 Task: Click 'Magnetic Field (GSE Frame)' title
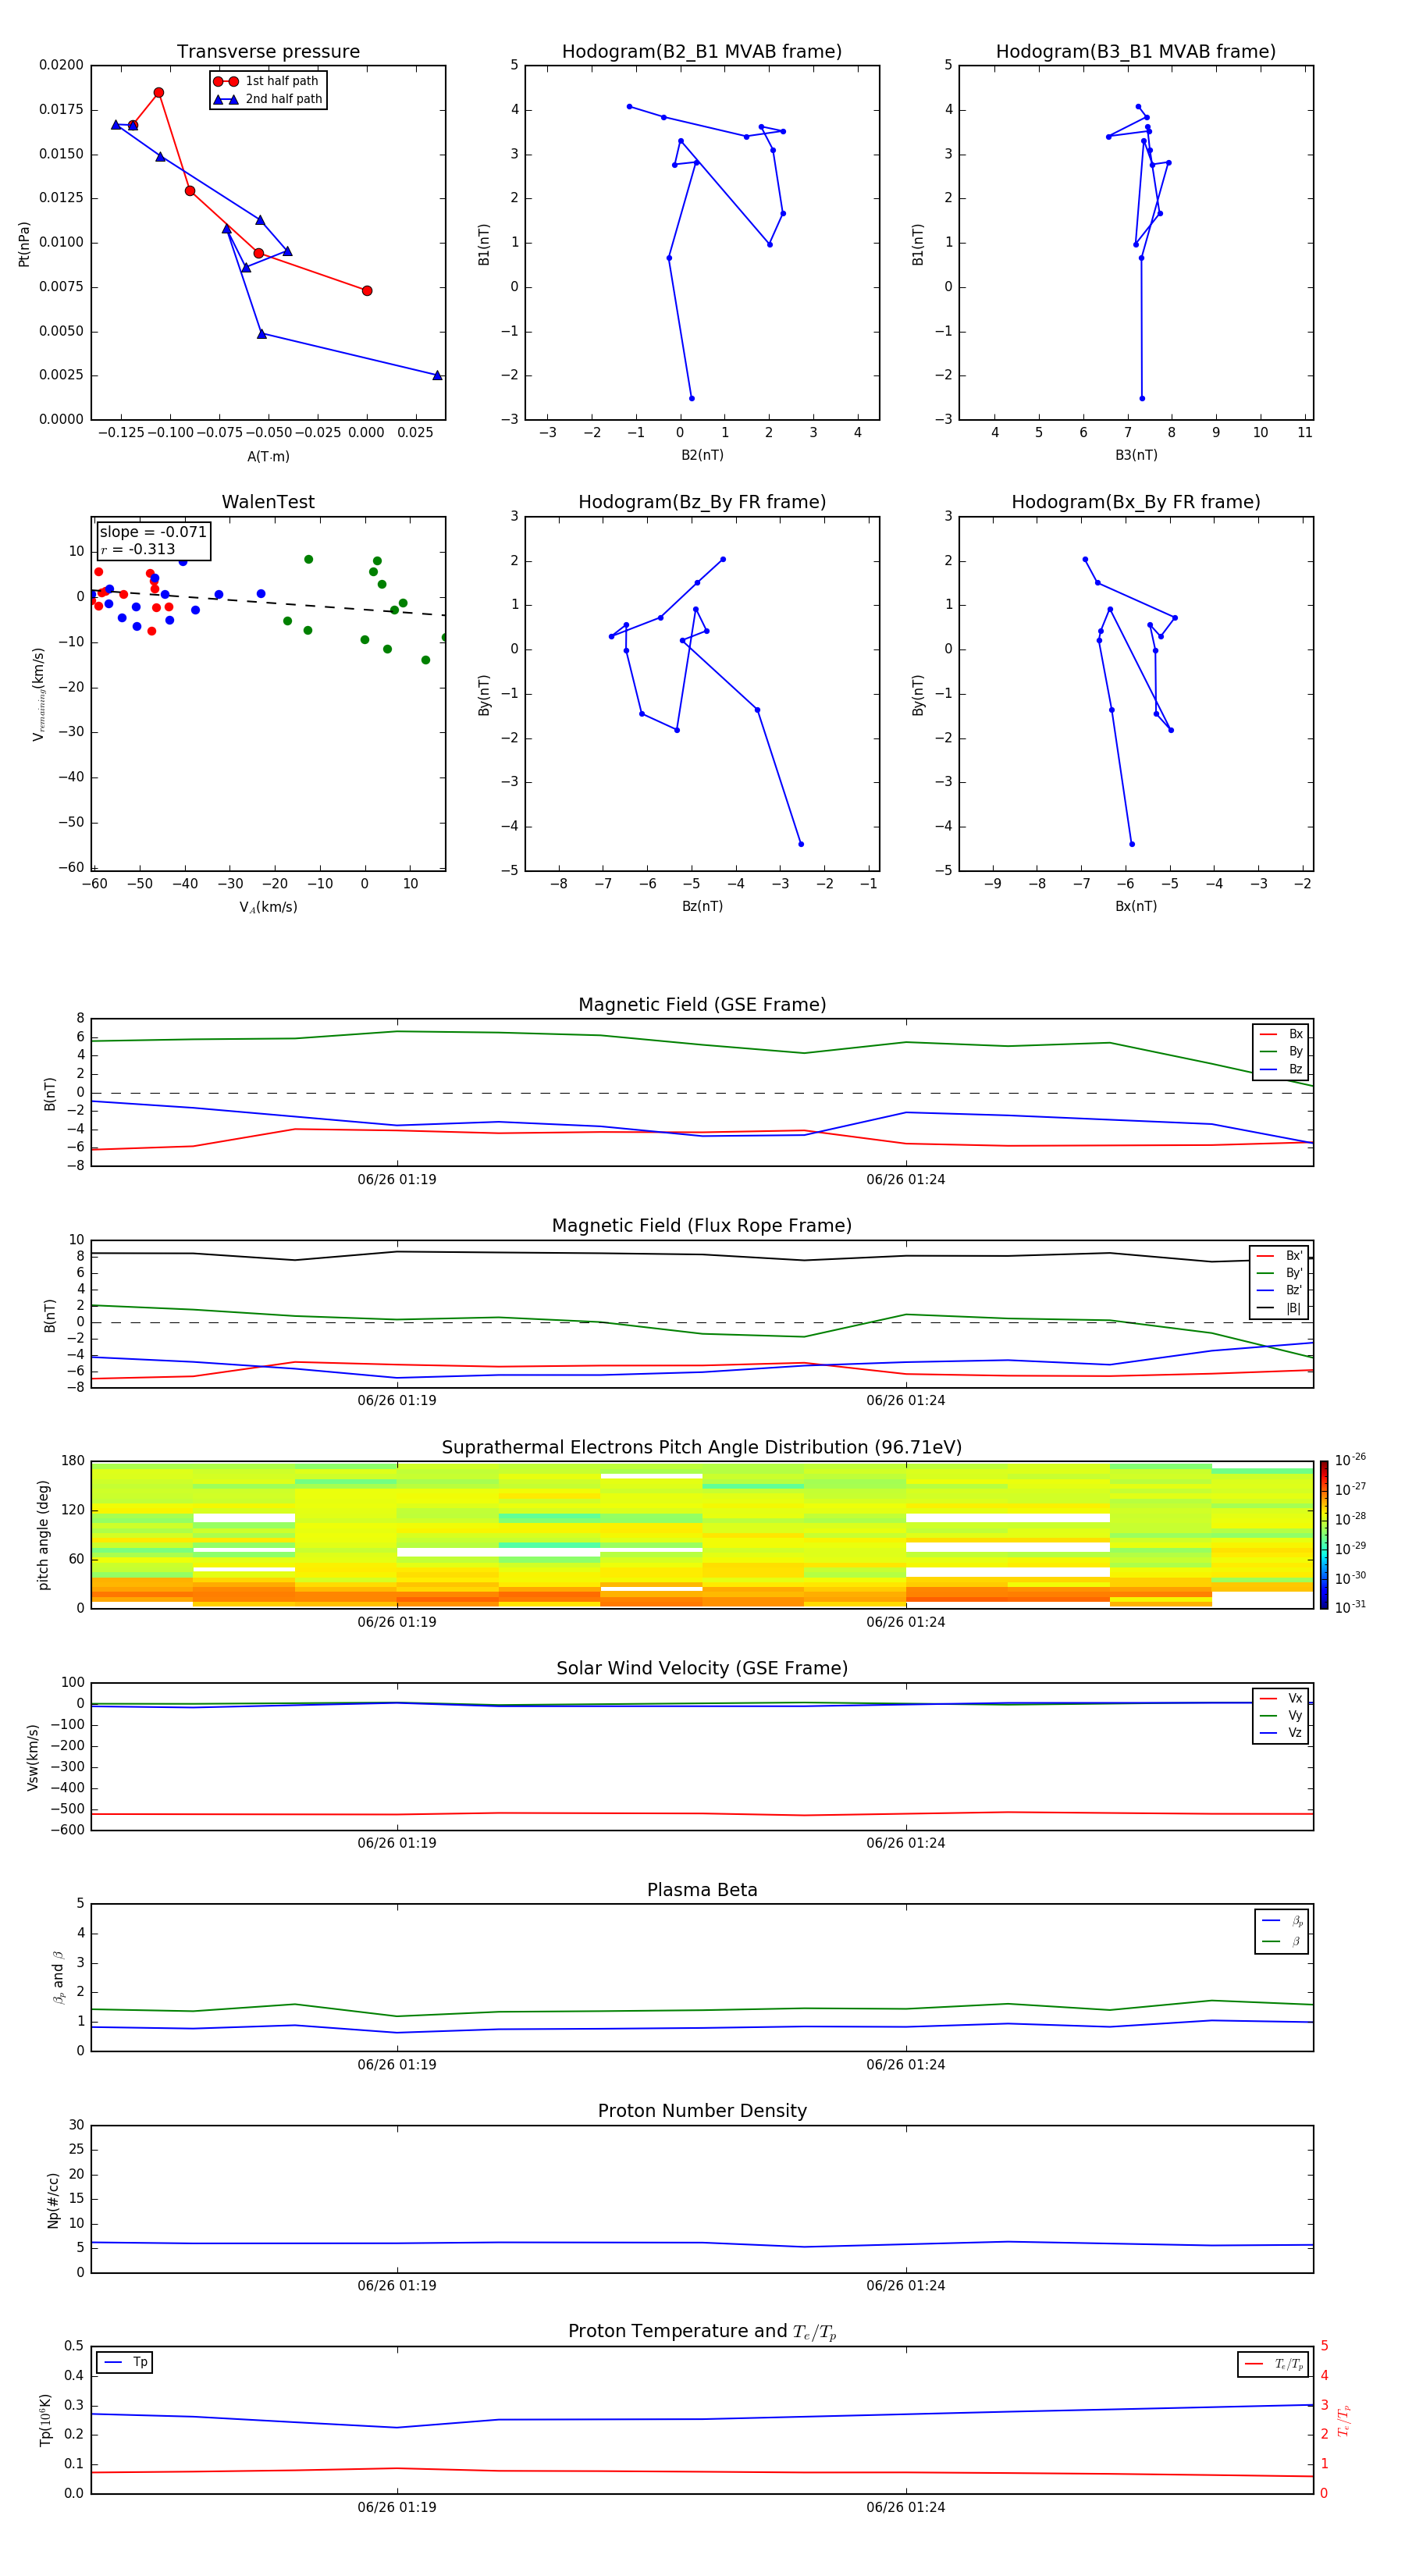click(702, 1005)
